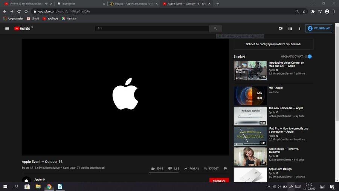Open the Chrome extensions puzzle icon
This screenshot has width=339, height=191.
[313, 11]
